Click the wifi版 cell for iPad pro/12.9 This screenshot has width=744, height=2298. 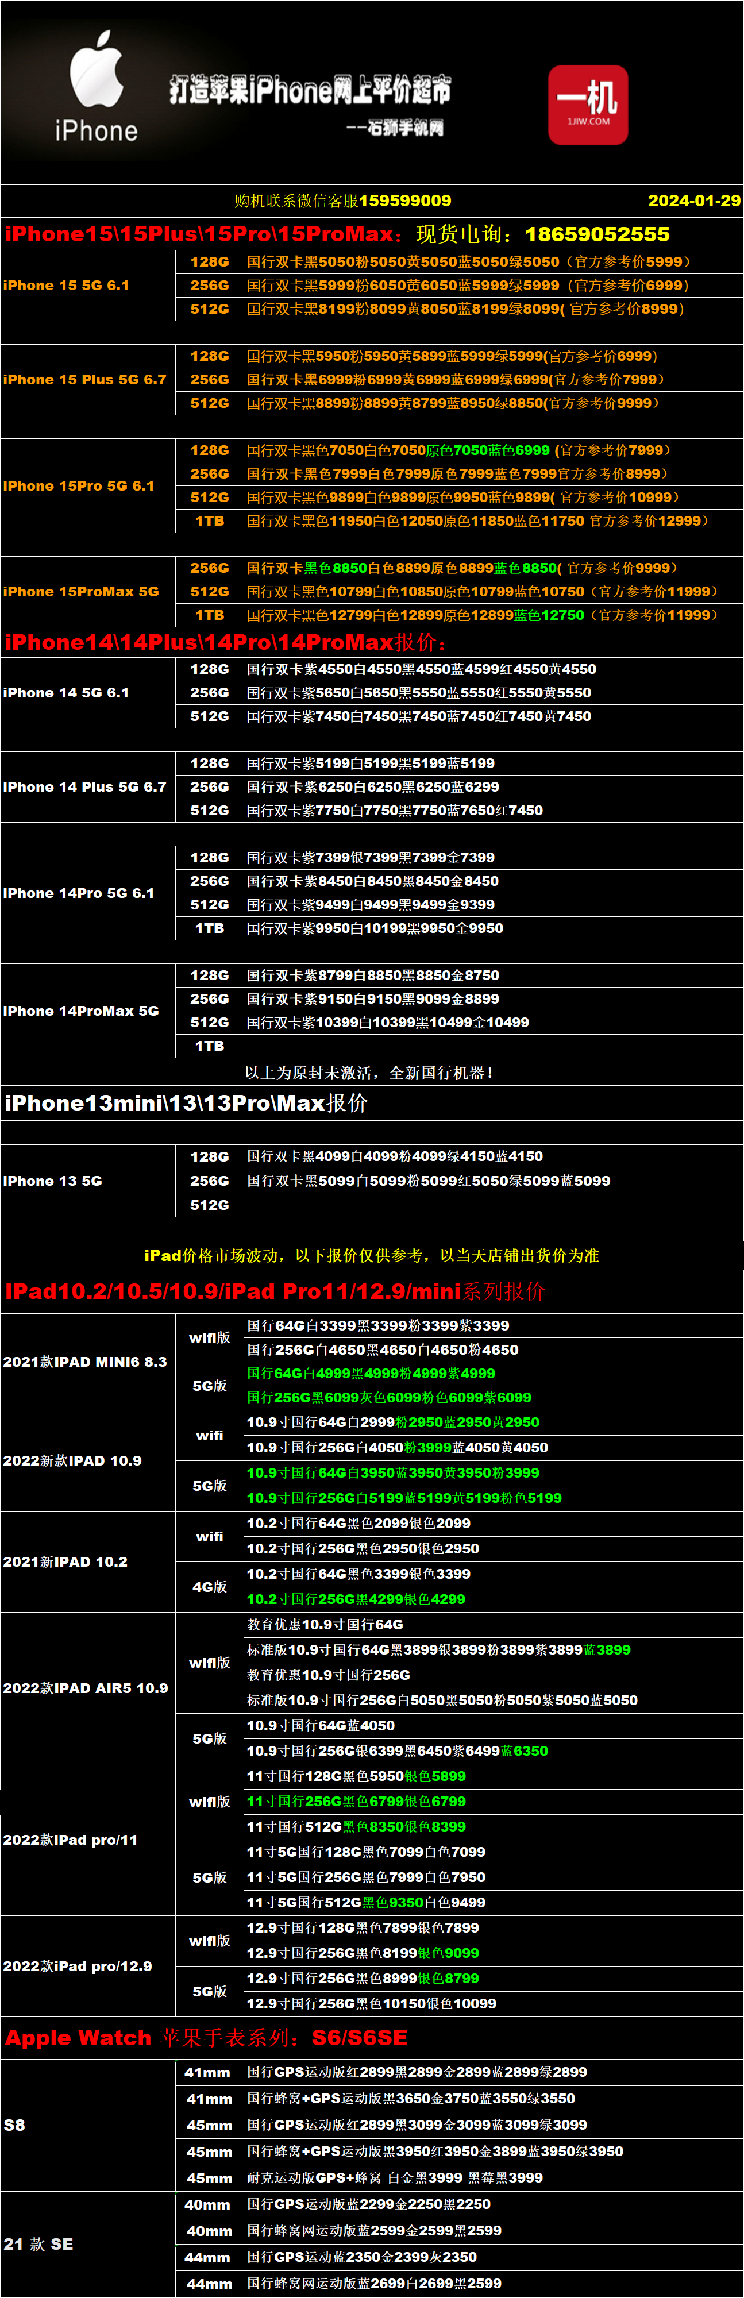tap(210, 1941)
